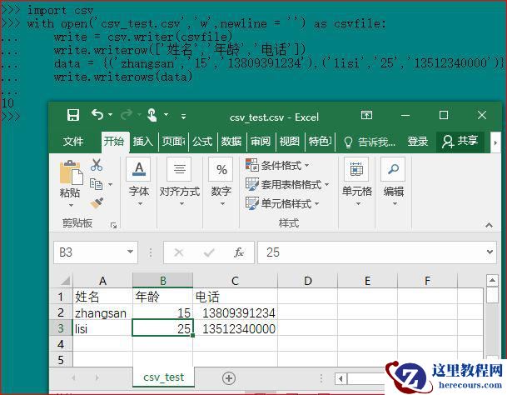This screenshot has height=395, width=507.
Task: Select the csv_test sheet tab
Action: tap(164, 377)
